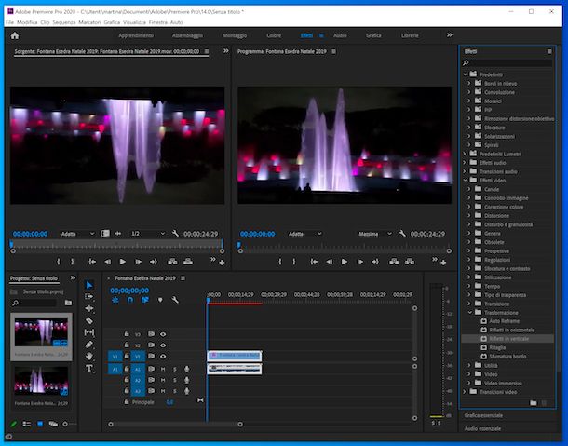Show more workspaces overflow chevrons
This screenshot has width=568, height=446.
(450, 35)
